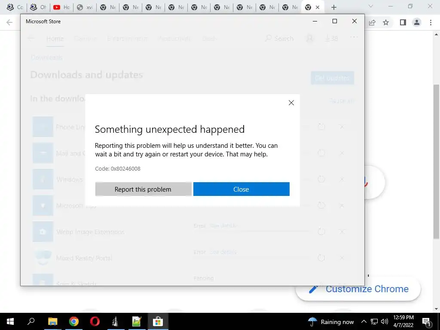Open the downloads indicator showing 38

tap(331, 38)
